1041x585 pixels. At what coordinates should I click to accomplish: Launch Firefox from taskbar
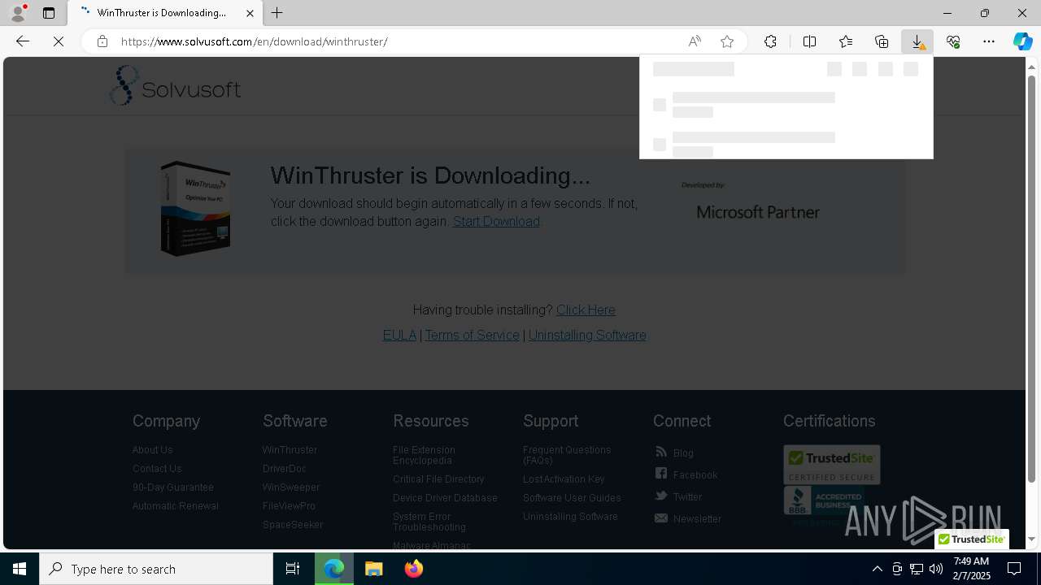tap(414, 569)
